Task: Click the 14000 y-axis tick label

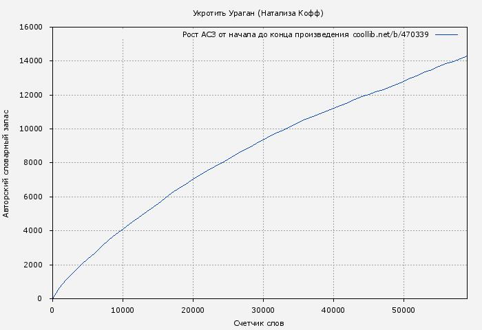Action: point(32,61)
